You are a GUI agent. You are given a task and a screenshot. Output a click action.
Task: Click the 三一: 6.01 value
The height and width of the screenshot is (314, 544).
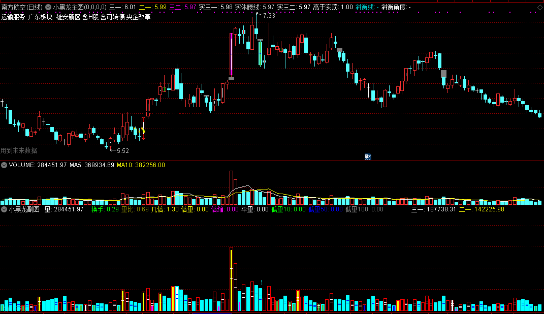tap(122, 7)
